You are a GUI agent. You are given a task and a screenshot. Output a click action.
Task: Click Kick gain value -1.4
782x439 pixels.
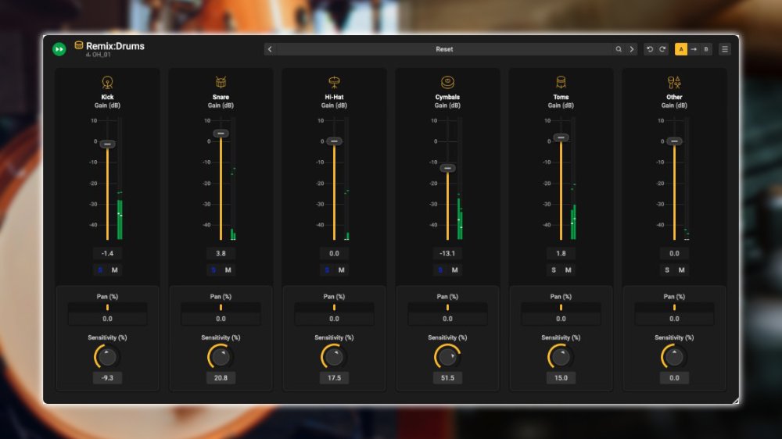coord(107,253)
